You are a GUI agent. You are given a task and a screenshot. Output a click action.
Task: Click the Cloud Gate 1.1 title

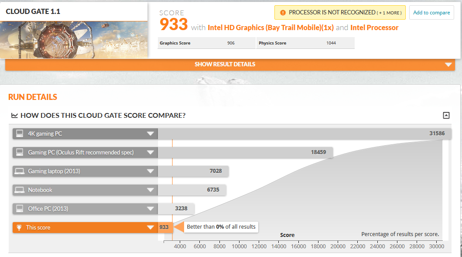pyautogui.click(x=33, y=11)
